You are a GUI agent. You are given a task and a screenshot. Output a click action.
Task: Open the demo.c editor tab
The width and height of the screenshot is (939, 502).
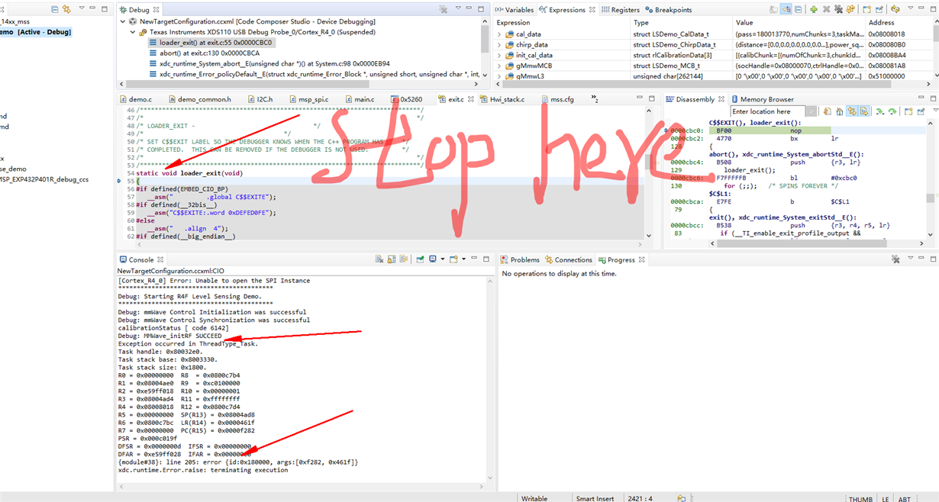point(134,99)
